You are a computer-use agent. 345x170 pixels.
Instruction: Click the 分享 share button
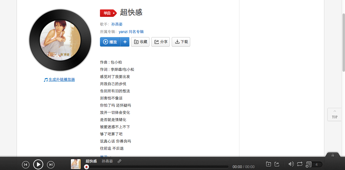pos(161,42)
